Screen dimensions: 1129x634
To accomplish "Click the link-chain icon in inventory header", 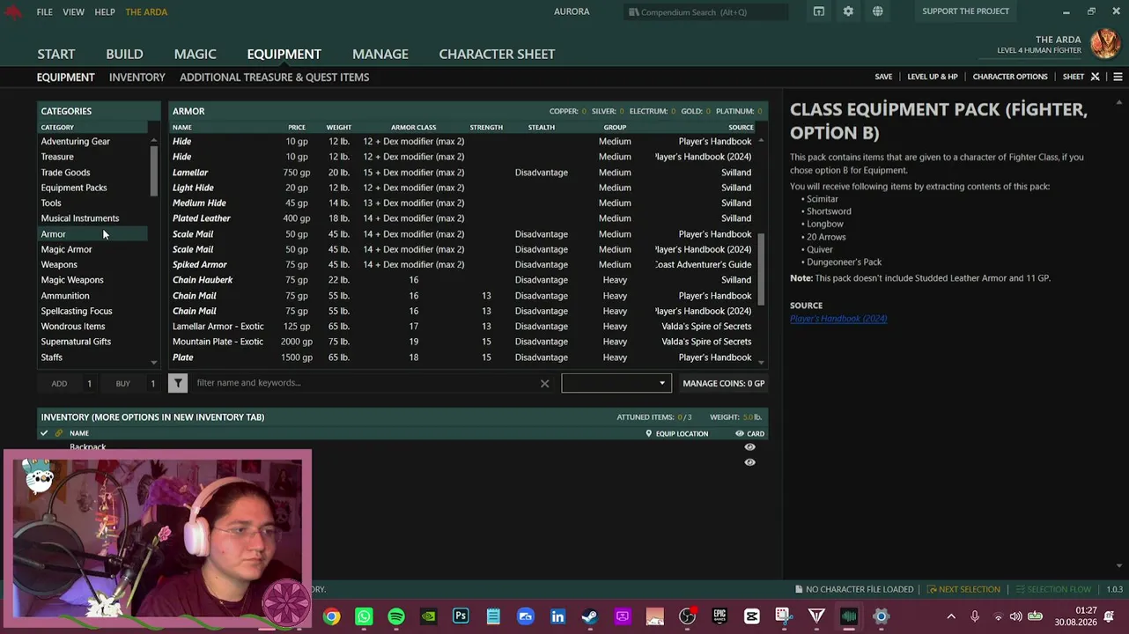I will pos(59,433).
